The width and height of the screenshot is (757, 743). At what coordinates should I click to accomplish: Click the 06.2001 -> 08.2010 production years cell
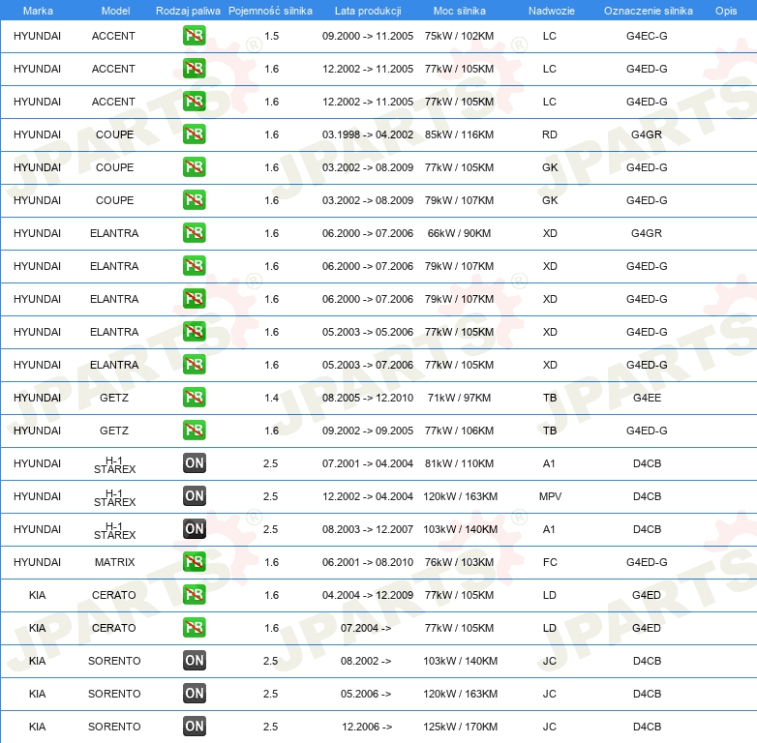[368, 562]
